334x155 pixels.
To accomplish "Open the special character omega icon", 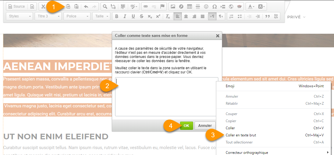I will click(214, 6).
